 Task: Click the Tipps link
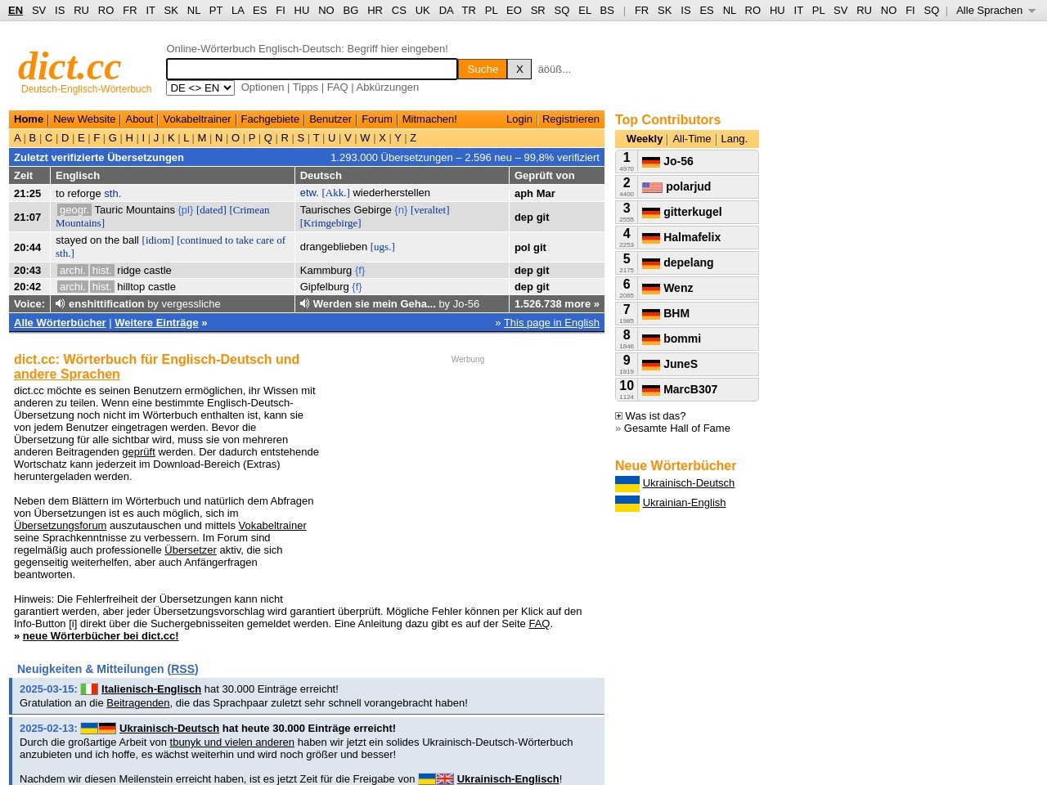(x=305, y=87)
